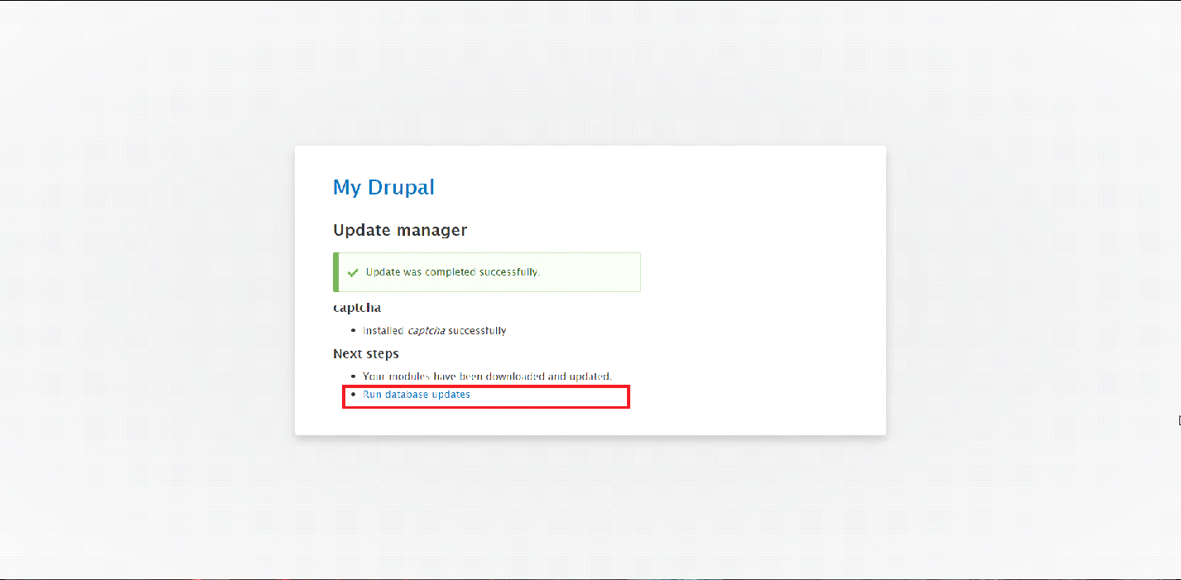Click the Next steps heading
Screen dimensions: 1181x580
coord(365,353)
